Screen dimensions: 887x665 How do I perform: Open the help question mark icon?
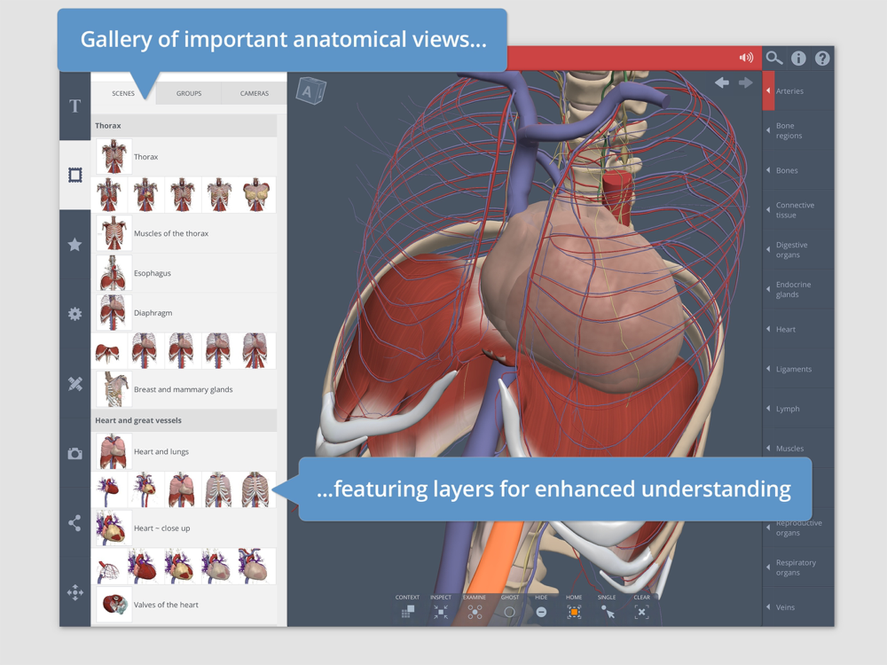tap(822, 58)
